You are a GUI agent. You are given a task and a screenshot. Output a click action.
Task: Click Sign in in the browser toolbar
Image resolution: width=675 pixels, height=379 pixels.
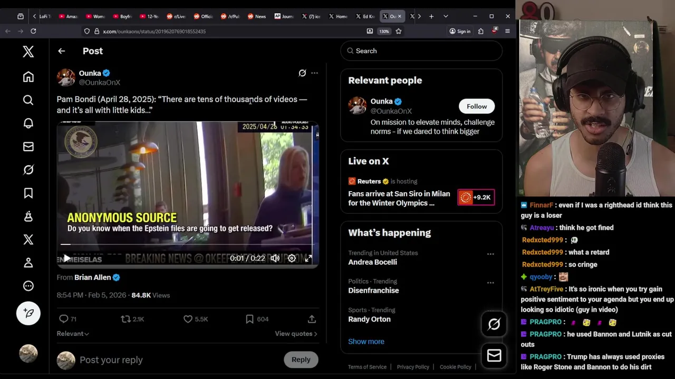(x=460, y=32)
